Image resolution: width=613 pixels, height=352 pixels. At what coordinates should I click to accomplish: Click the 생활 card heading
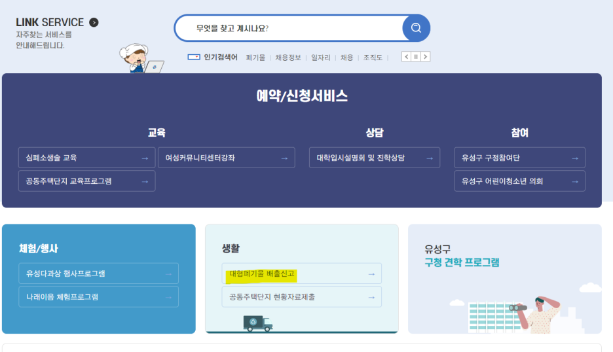point(231,249)
